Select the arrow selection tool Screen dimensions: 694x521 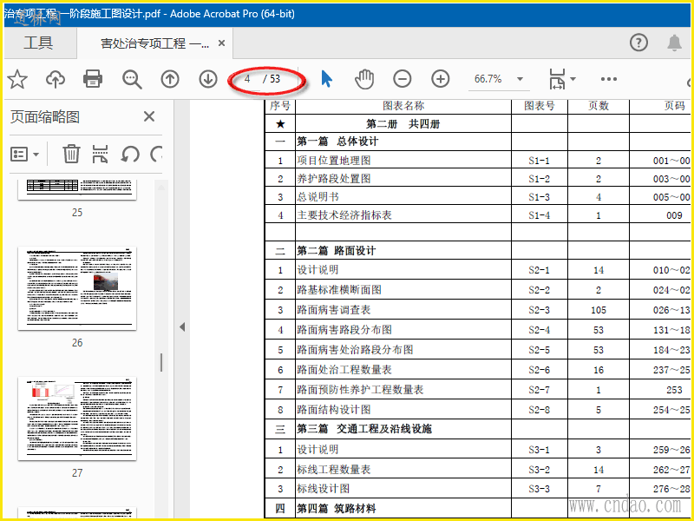pyautogui.click(x=327, y=79)
